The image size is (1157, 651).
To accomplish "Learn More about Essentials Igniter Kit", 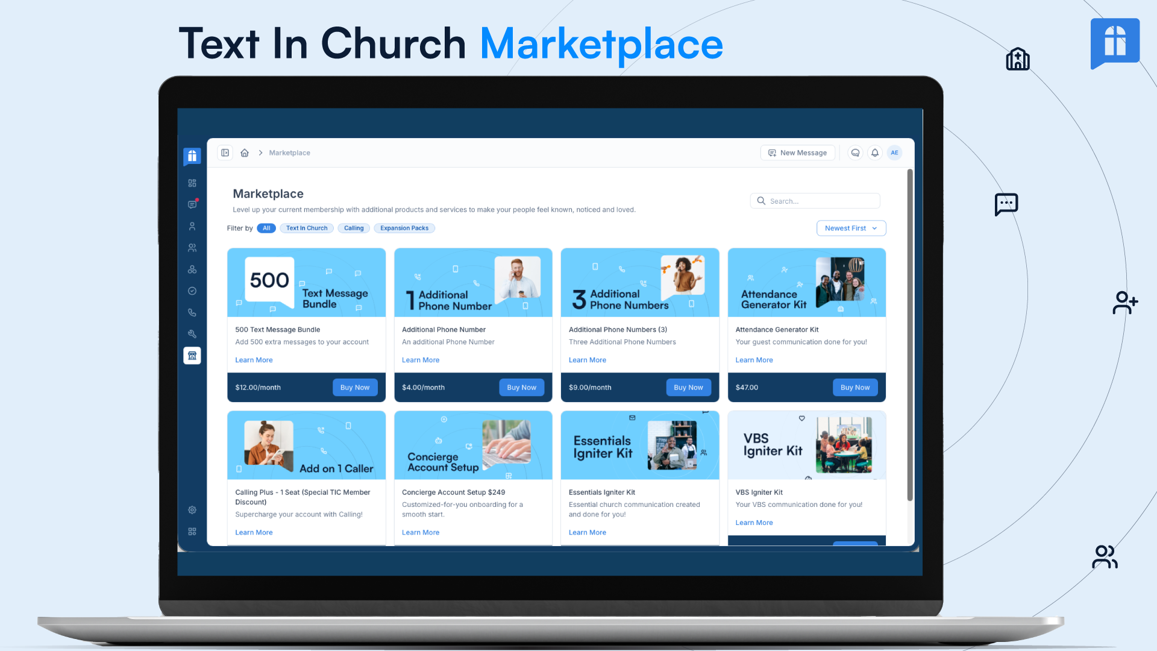I will point(588,532).
